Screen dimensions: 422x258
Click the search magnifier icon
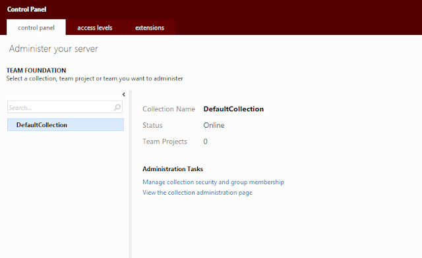tap(117, 107)
